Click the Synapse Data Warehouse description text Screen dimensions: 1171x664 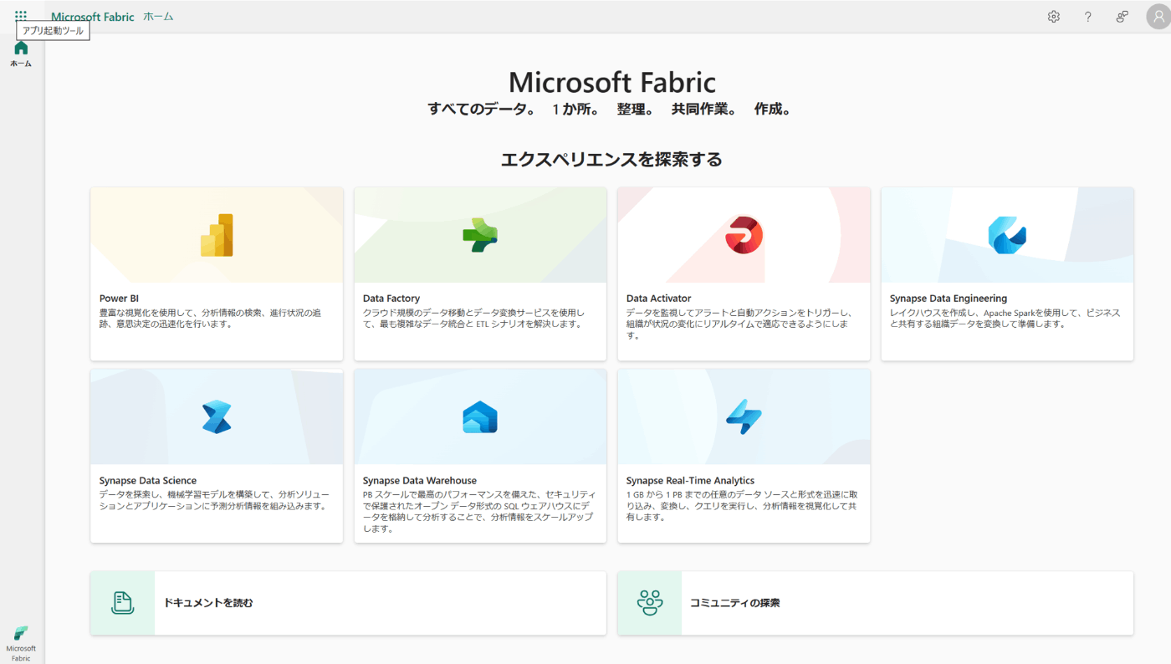point(479,512)
